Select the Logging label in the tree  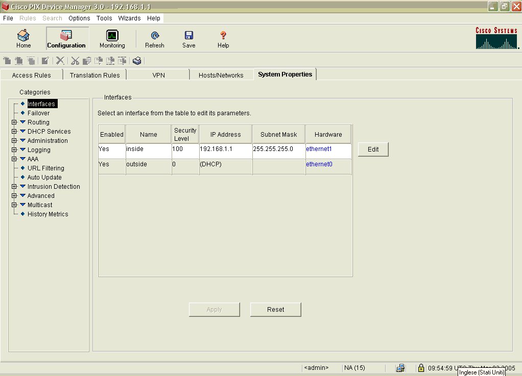pyautogui.click(x=39, y=150)
